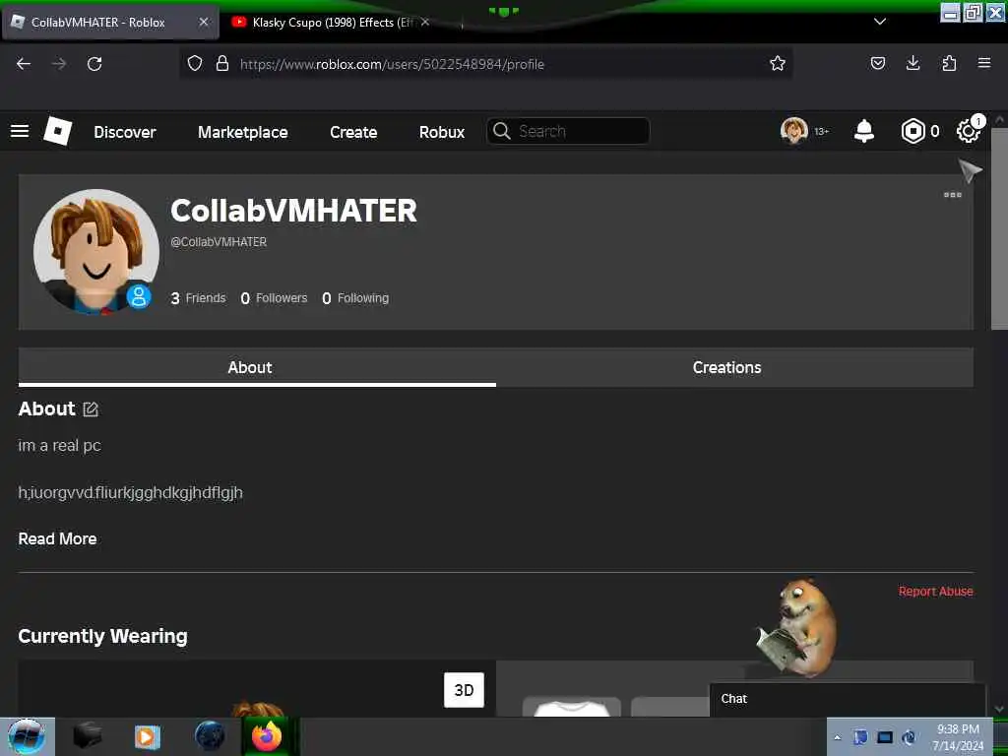Open the notifications bell icon
The image size is (1008, 756).
864,131
